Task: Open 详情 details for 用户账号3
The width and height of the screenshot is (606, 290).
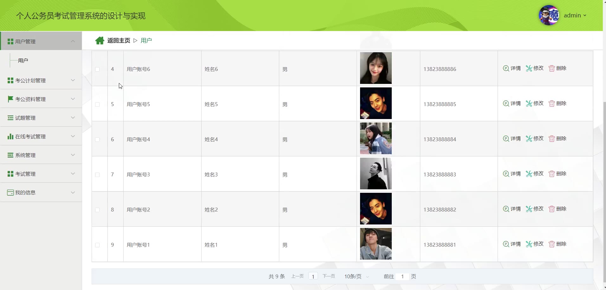Action: pyautogui.click(x=512, y=173)
